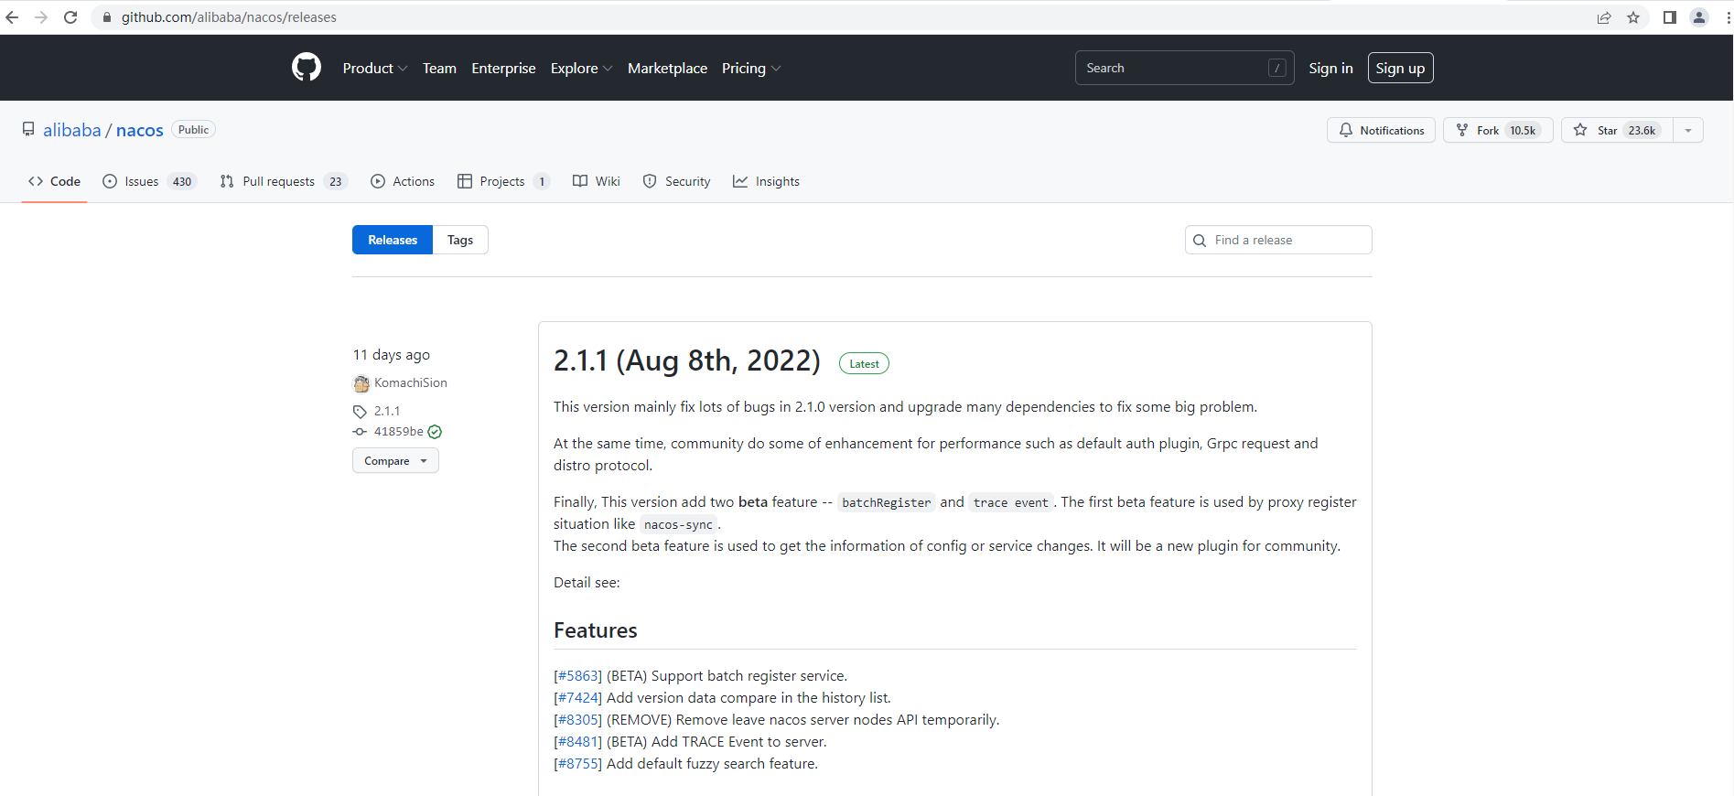Open the 2.1.1 tag link
This screenshot has height=796, width=1734.
tap(387, 412)
